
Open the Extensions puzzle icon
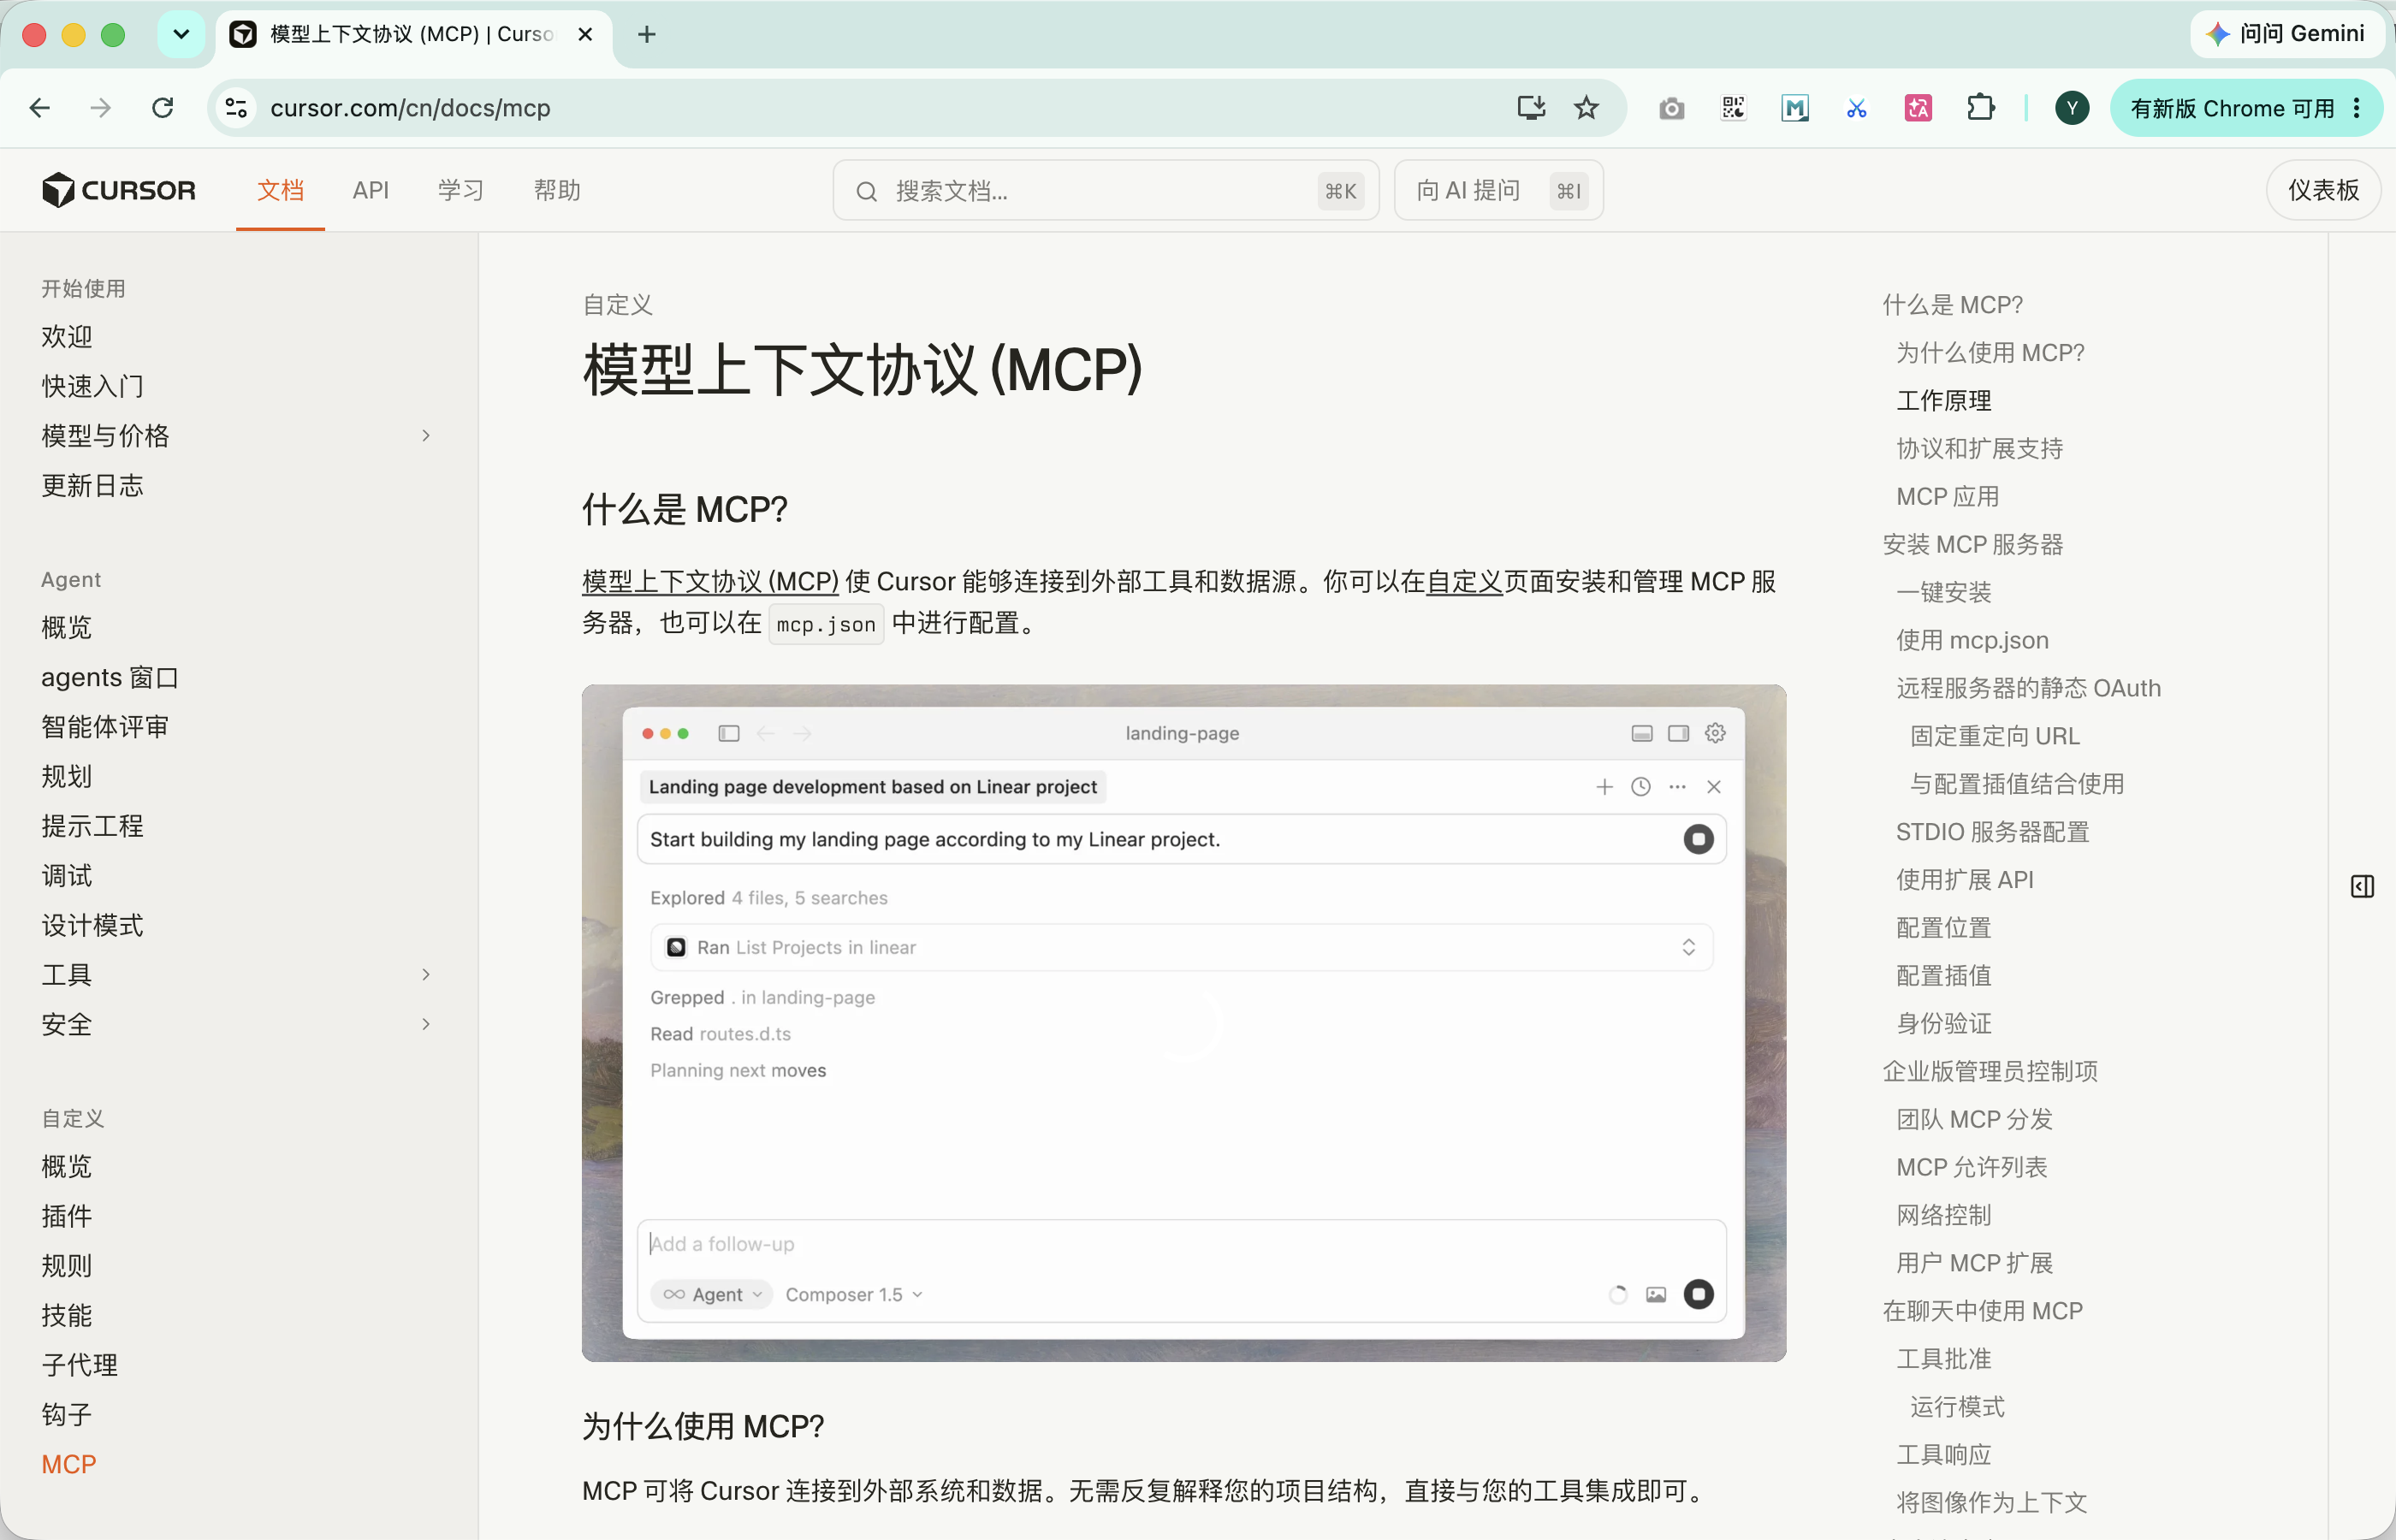(1980, 108)
